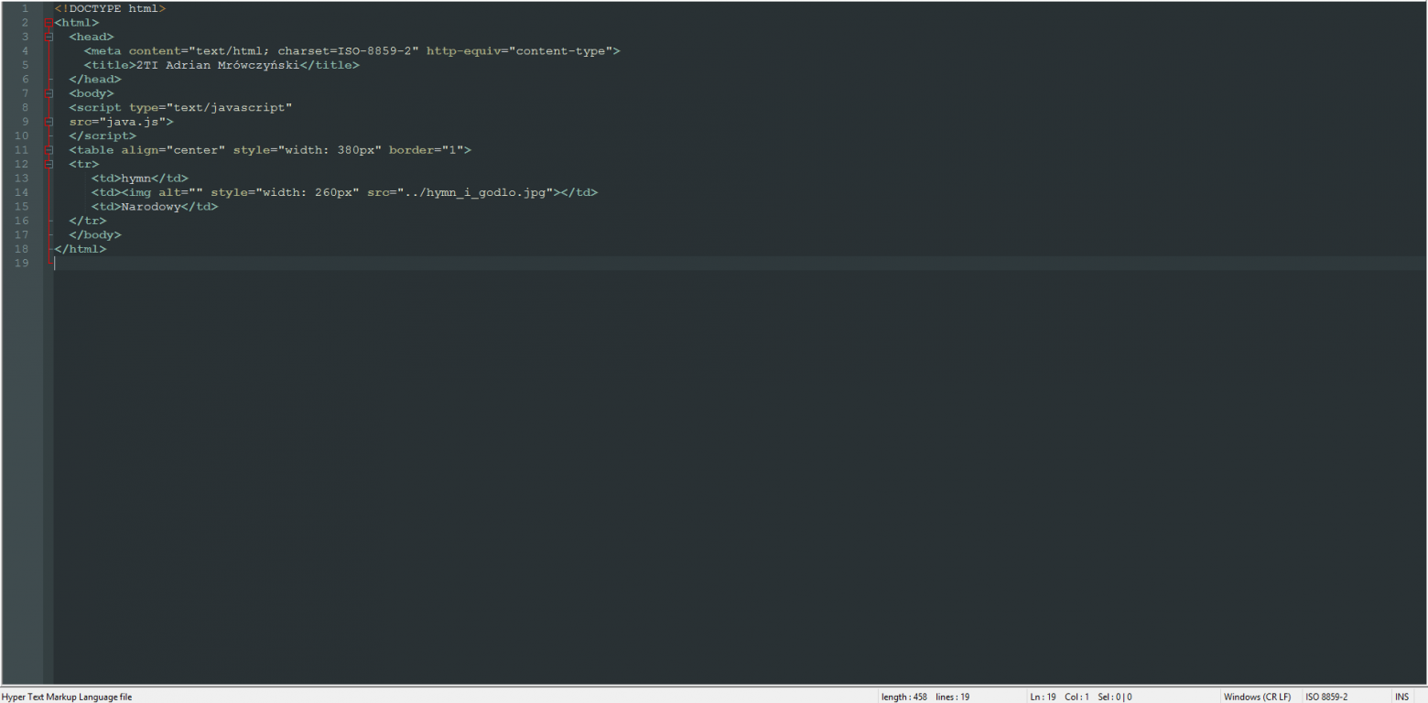Collapse the html tag fold marker
The image size is (1428, 703).
pos(49,22)
